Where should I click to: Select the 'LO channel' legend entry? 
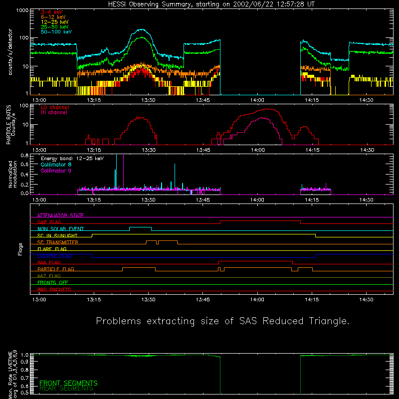55,107
